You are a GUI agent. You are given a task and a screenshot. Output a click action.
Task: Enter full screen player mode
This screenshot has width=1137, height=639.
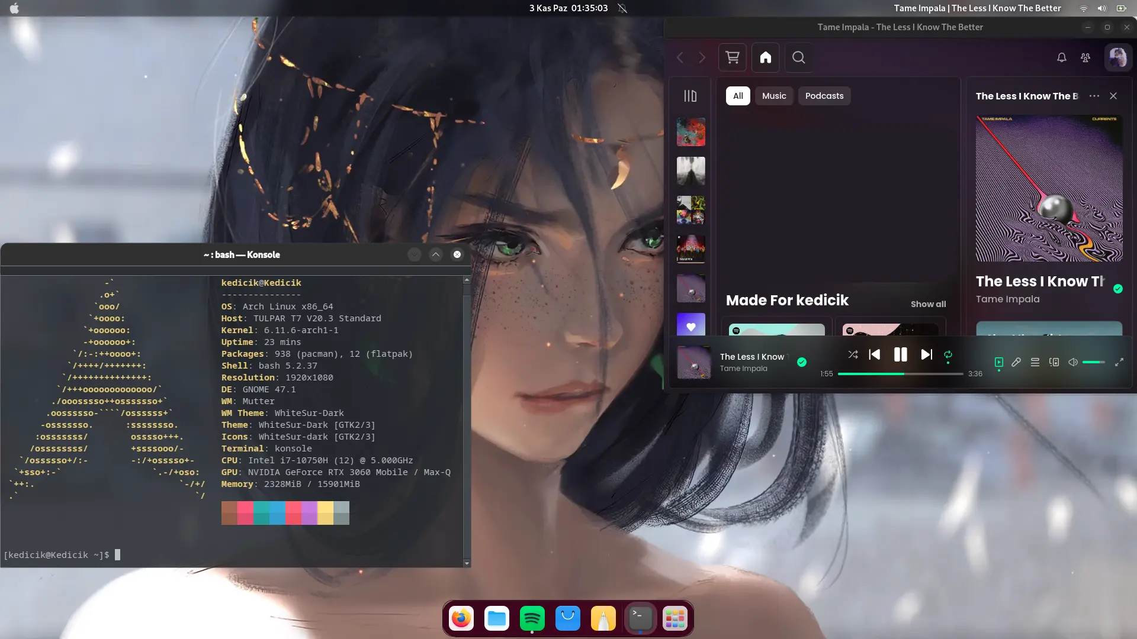(1119, 362)
